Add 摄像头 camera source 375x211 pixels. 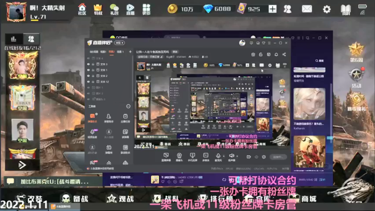(x=179, y=157)
